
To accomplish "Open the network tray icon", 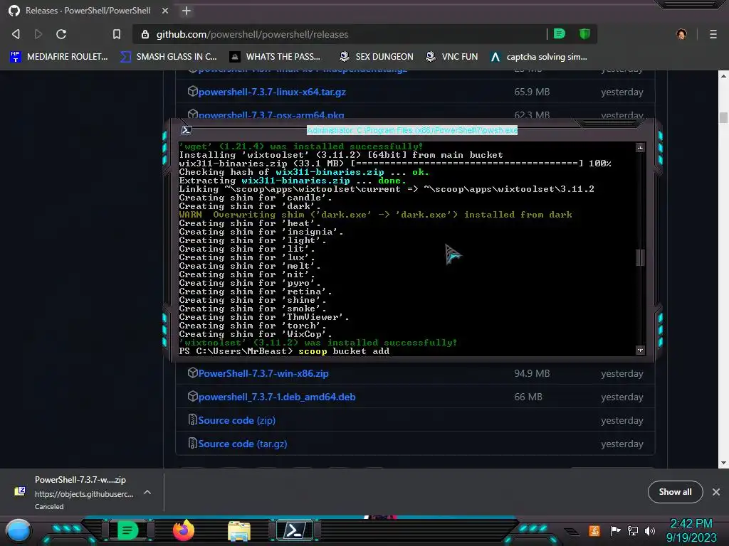I will [x=633, y=530].
